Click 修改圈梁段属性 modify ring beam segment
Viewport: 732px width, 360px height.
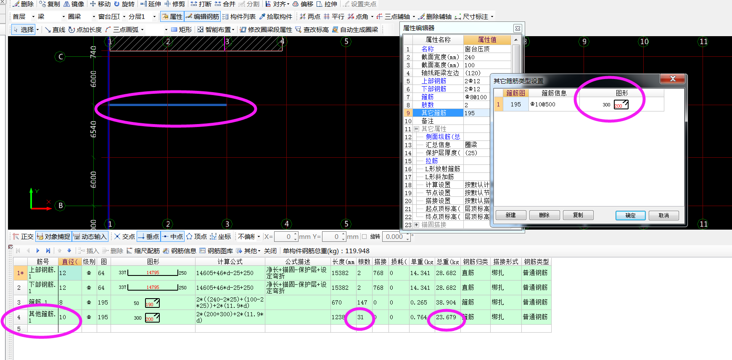pos(266,29)
